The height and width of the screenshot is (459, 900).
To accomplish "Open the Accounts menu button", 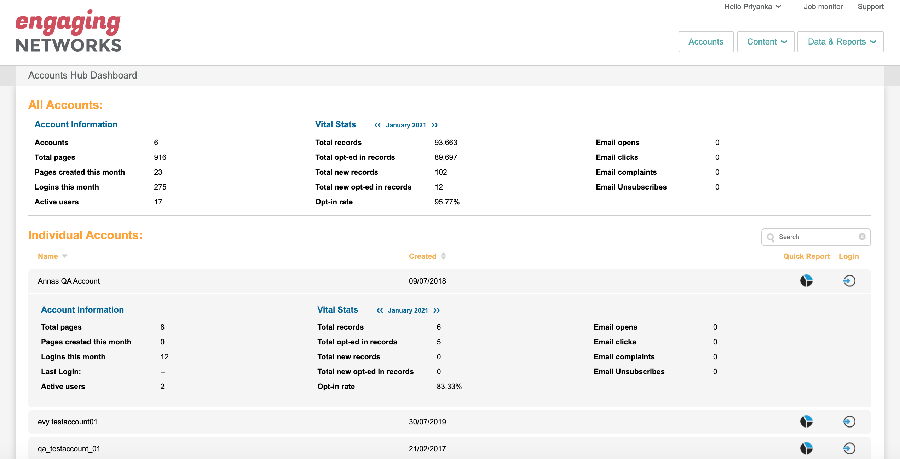I will (x=706, y=42).
